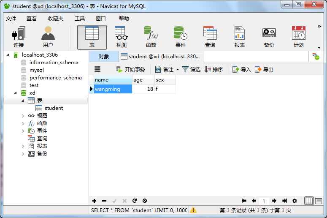Select the wangming name cell
The height and width of the screenshot is (218, 327).
(113, 89)
